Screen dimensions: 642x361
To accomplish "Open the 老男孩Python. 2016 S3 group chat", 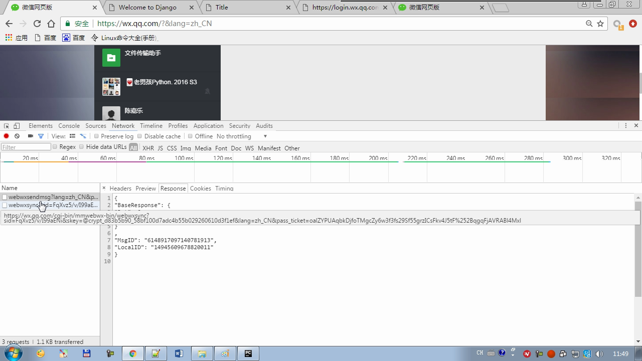I will [x=157, y=86].
